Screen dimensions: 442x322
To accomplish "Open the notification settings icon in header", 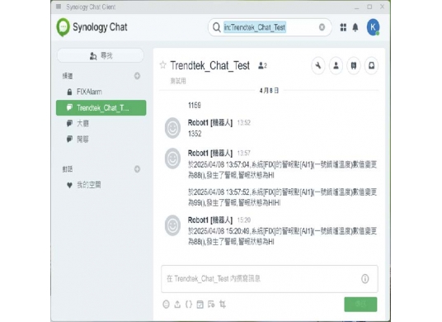I will point(372,66).
